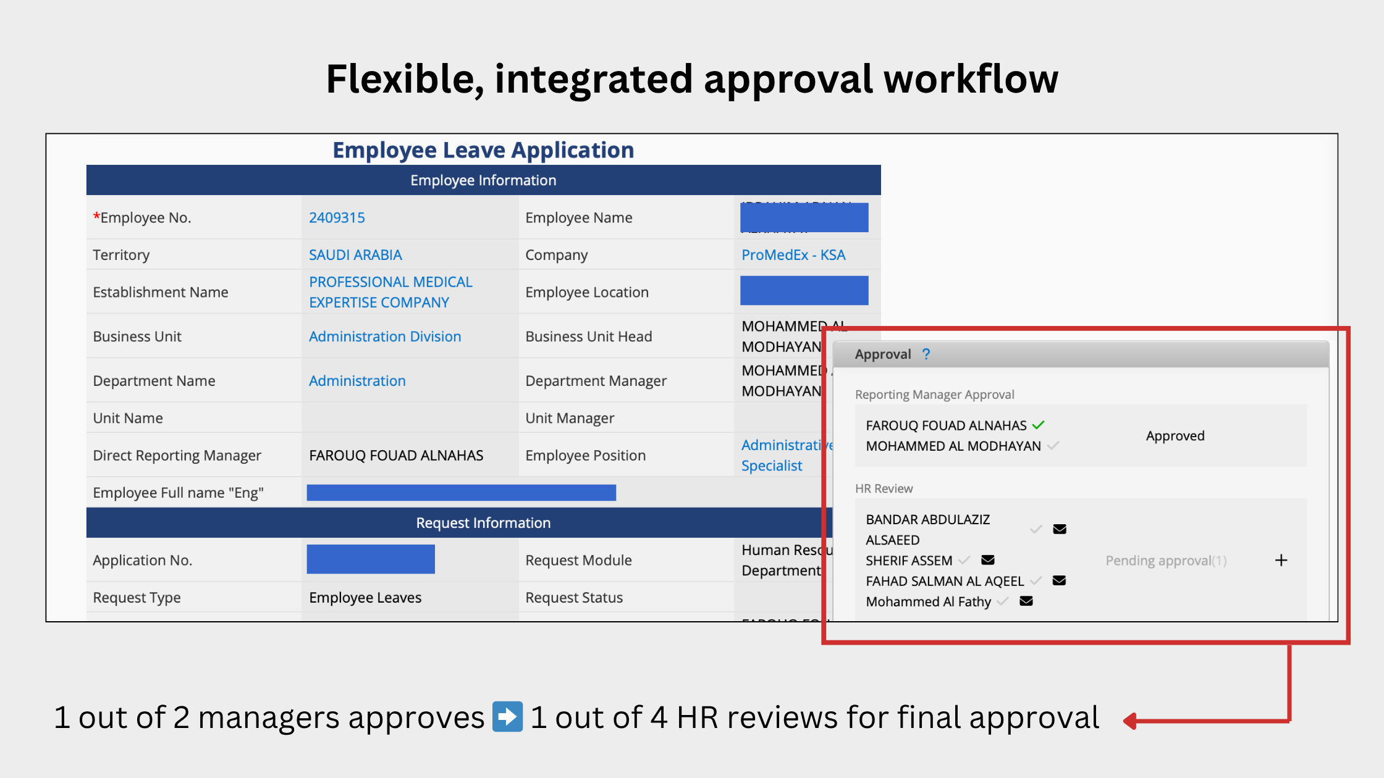Click mail icon next to SHERIF ASSEM
The width and height of the screenshot is (1384, 778).
[x=988, y=560]
